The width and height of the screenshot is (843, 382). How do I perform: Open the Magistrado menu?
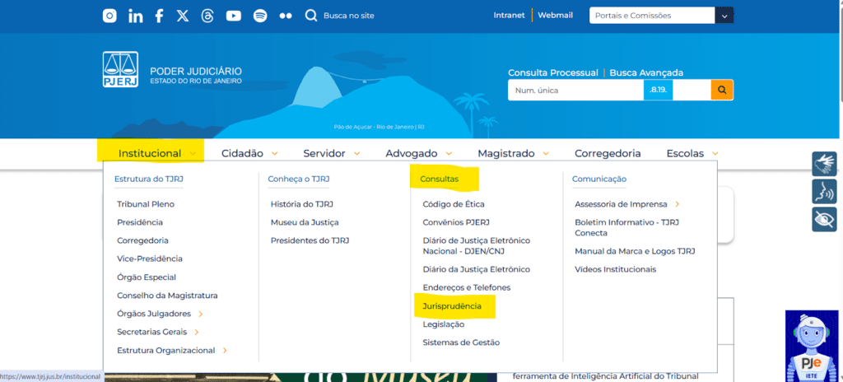(x=513, y=153)
